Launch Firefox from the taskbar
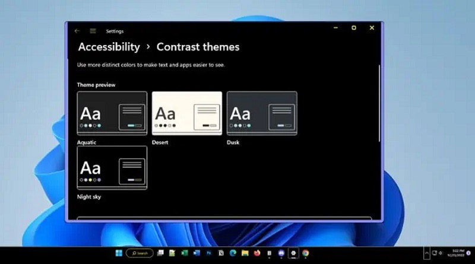Viewport: 475px width, 264px height. coord(257,253)
